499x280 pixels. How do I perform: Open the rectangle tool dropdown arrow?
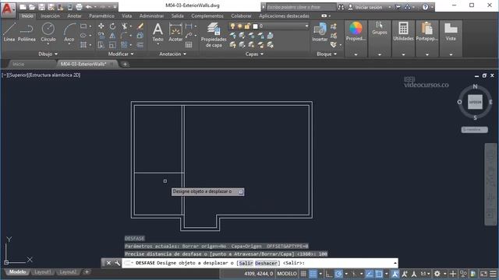coord(90,26)
